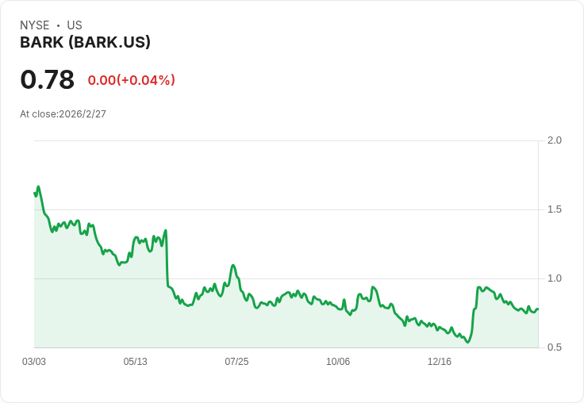584x403 pixels.
Task: Click the 1.5 price axis label
Action: [554, 209]
